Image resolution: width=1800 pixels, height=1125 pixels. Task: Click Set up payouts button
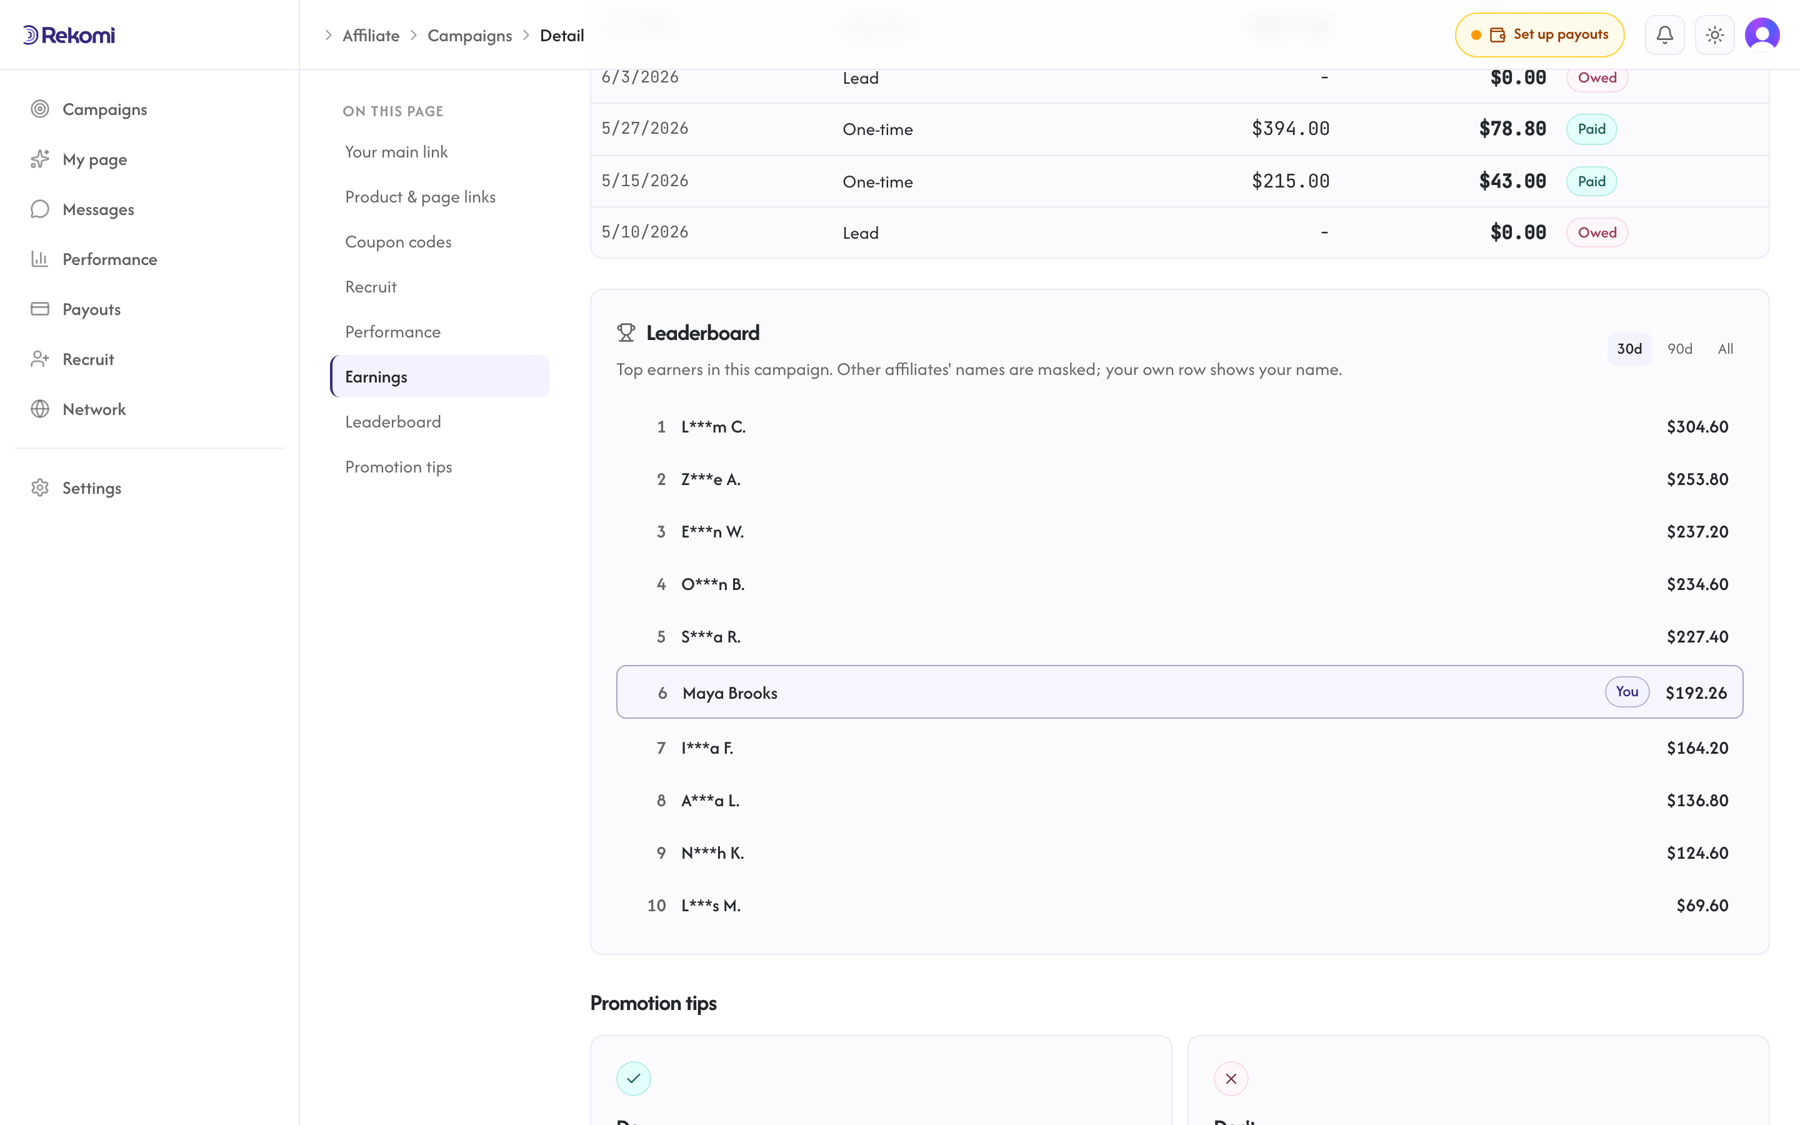pos(1539,35)
